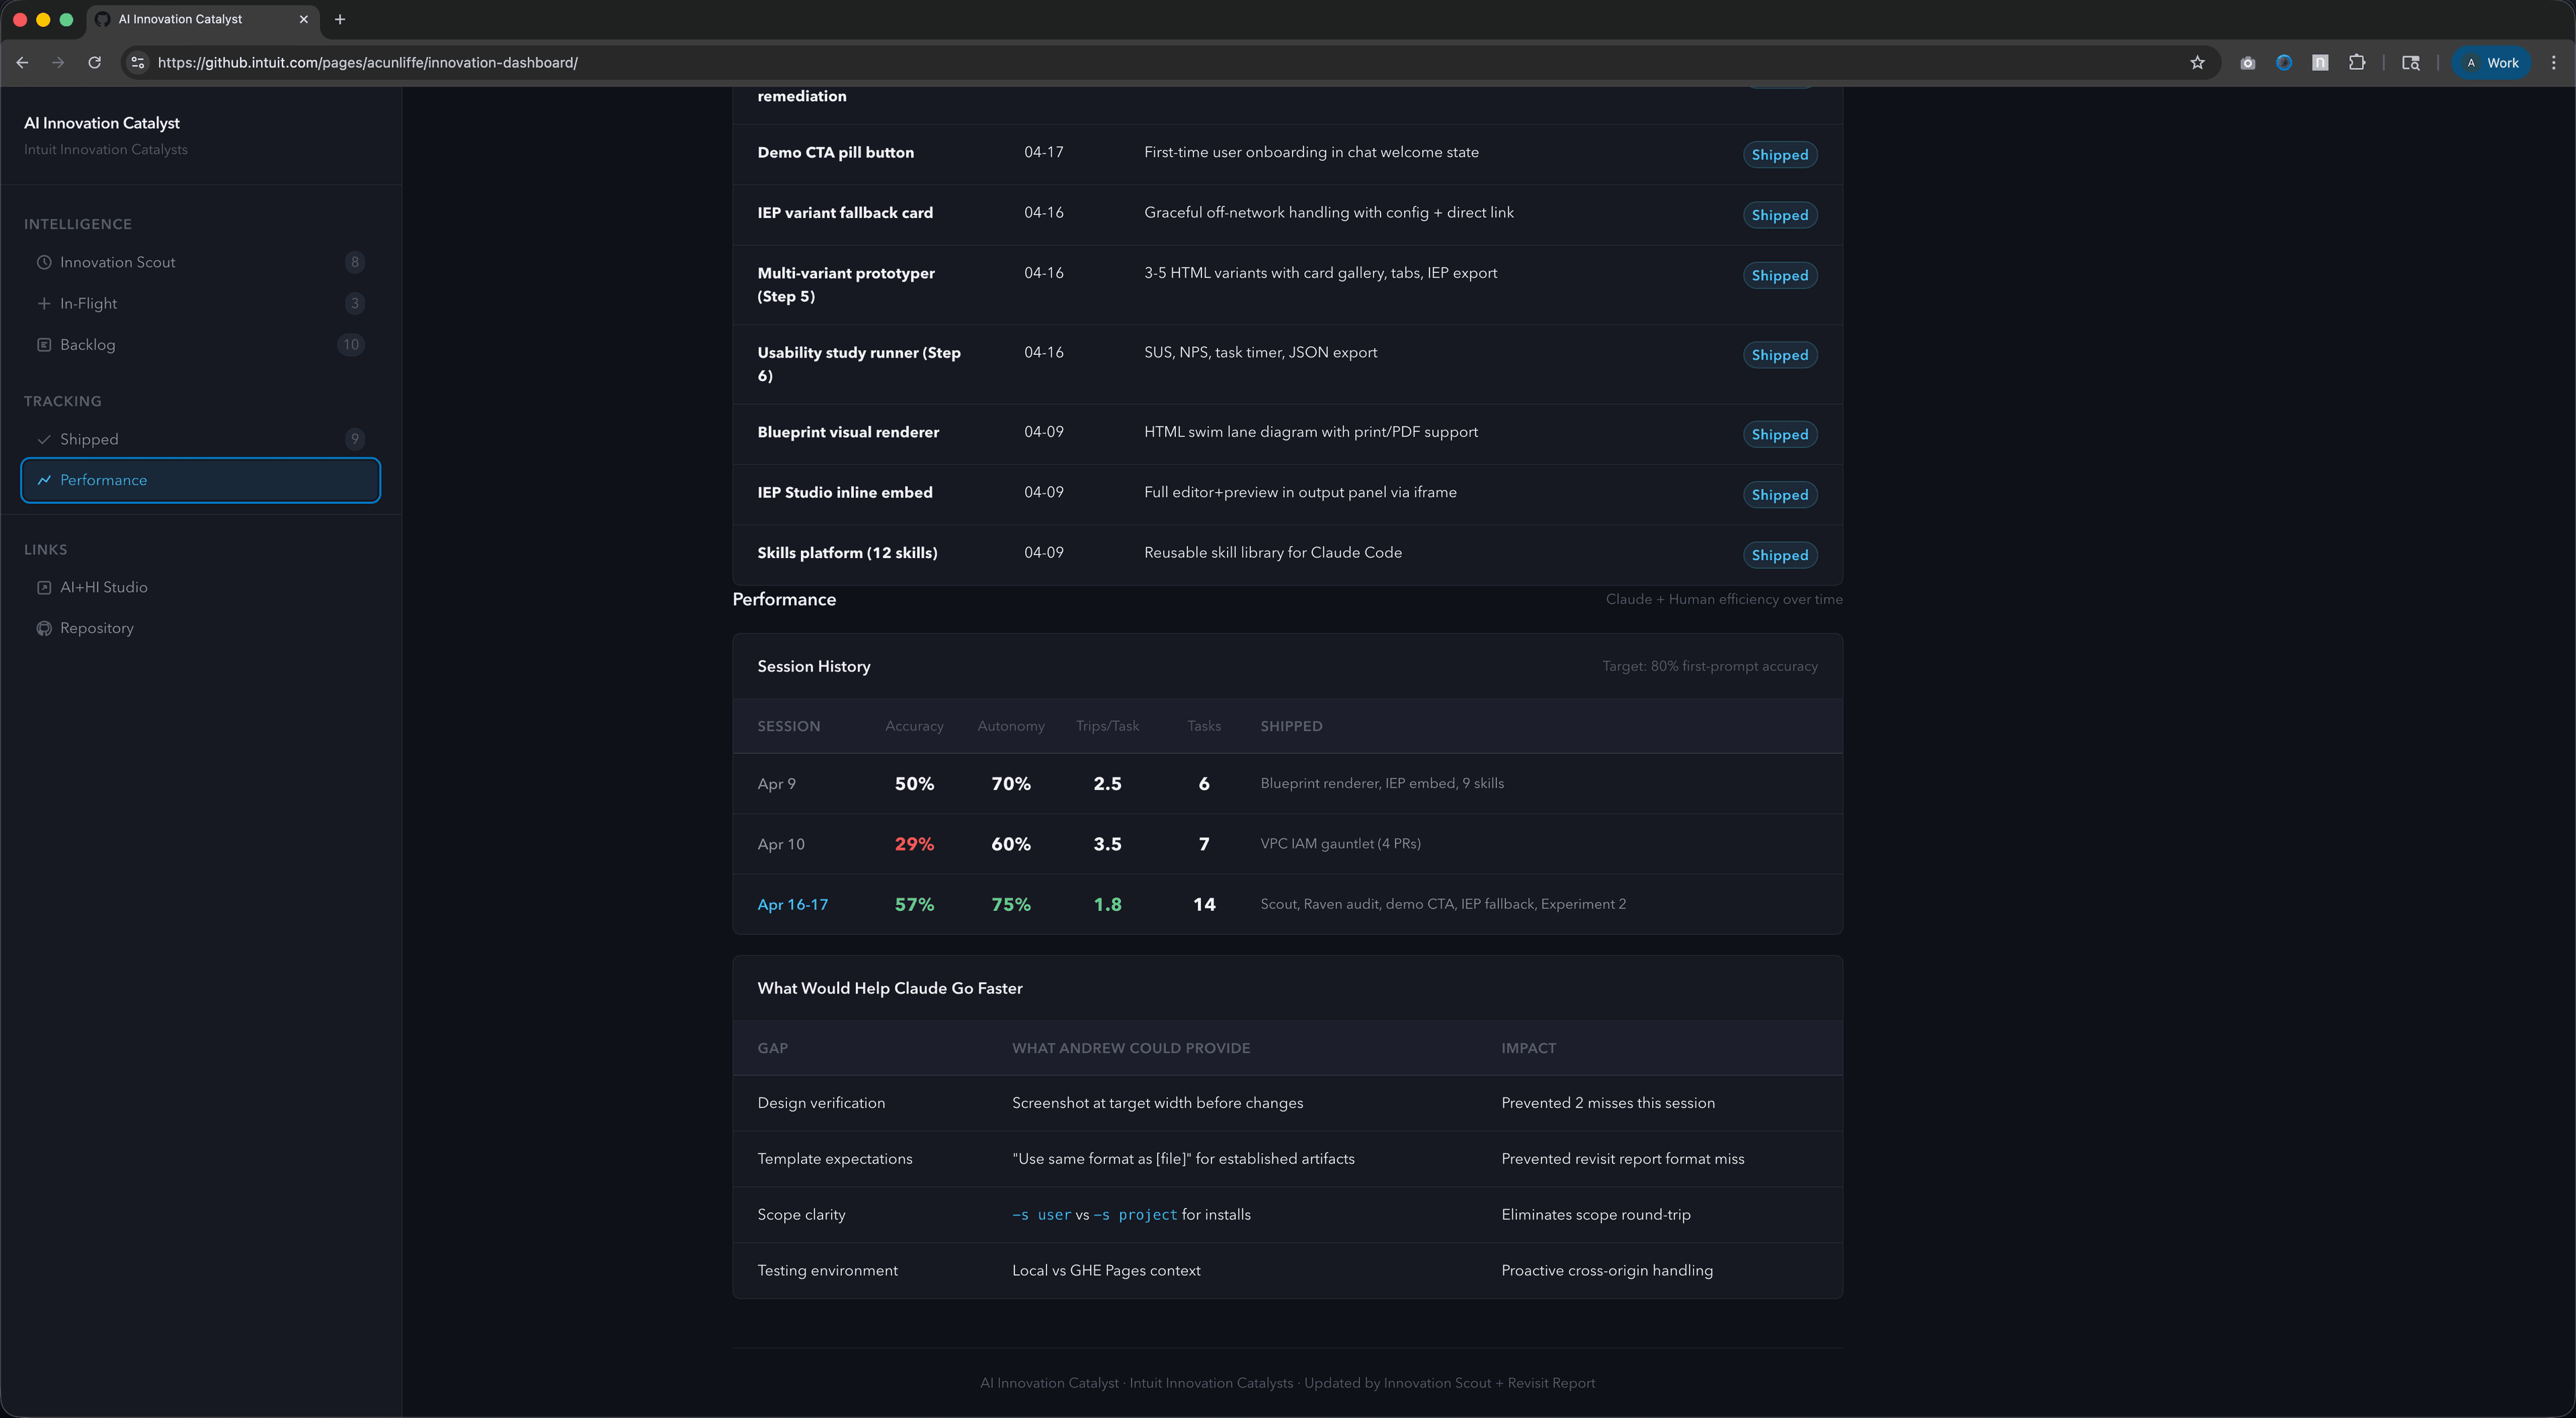Image resolution: width=2576 pixels, height=1418 pixels.
Task: Click the Session History heading
Action: pos(813,666)
